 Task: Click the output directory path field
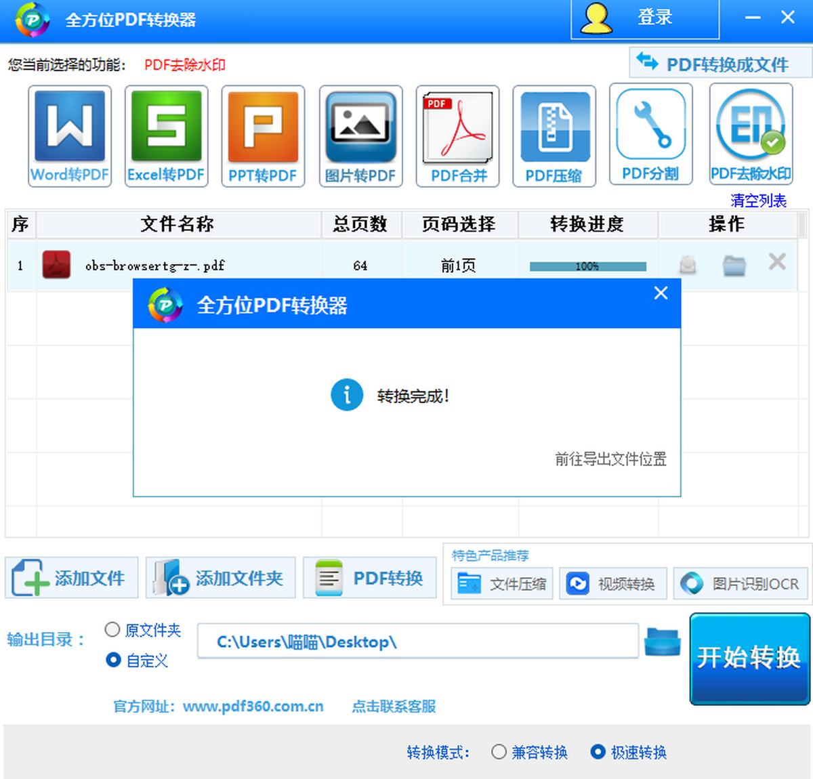[x=417, y=641]
